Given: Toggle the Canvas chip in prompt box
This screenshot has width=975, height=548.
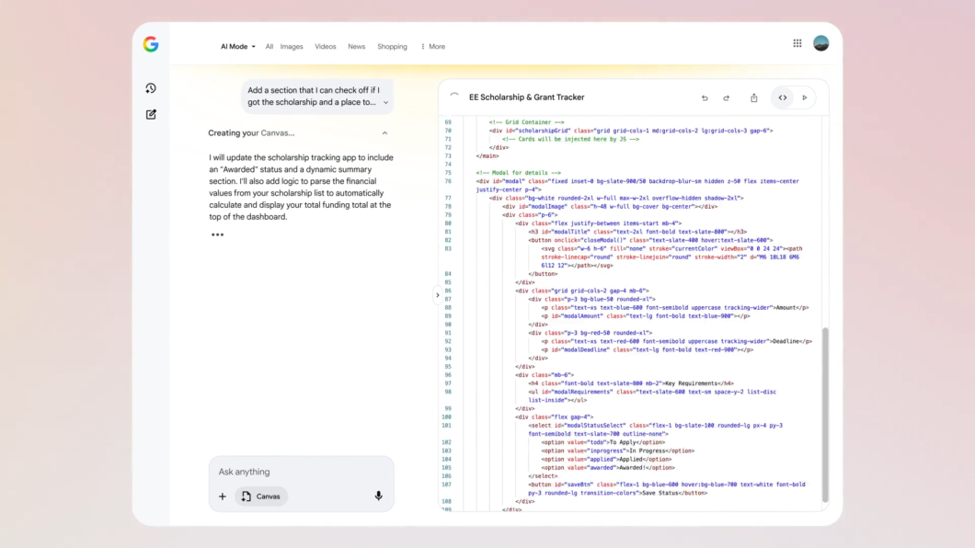Looking at the screenshot, I should [260, 497].
